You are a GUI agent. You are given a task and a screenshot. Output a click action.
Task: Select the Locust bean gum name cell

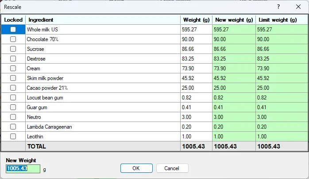(103, 98)
